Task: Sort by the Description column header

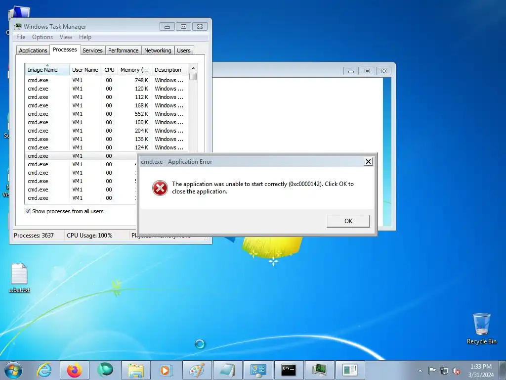Action: (x=170, y=70)
